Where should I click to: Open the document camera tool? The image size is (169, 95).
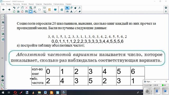click(44, 11)
